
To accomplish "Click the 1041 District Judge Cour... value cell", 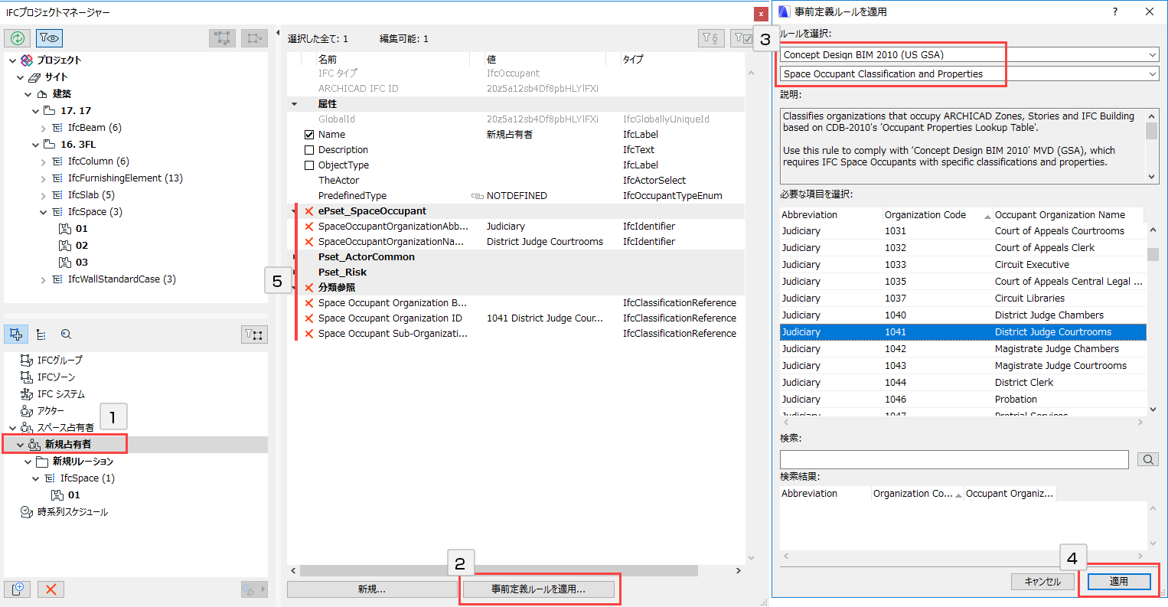I will tap(545, 318).
